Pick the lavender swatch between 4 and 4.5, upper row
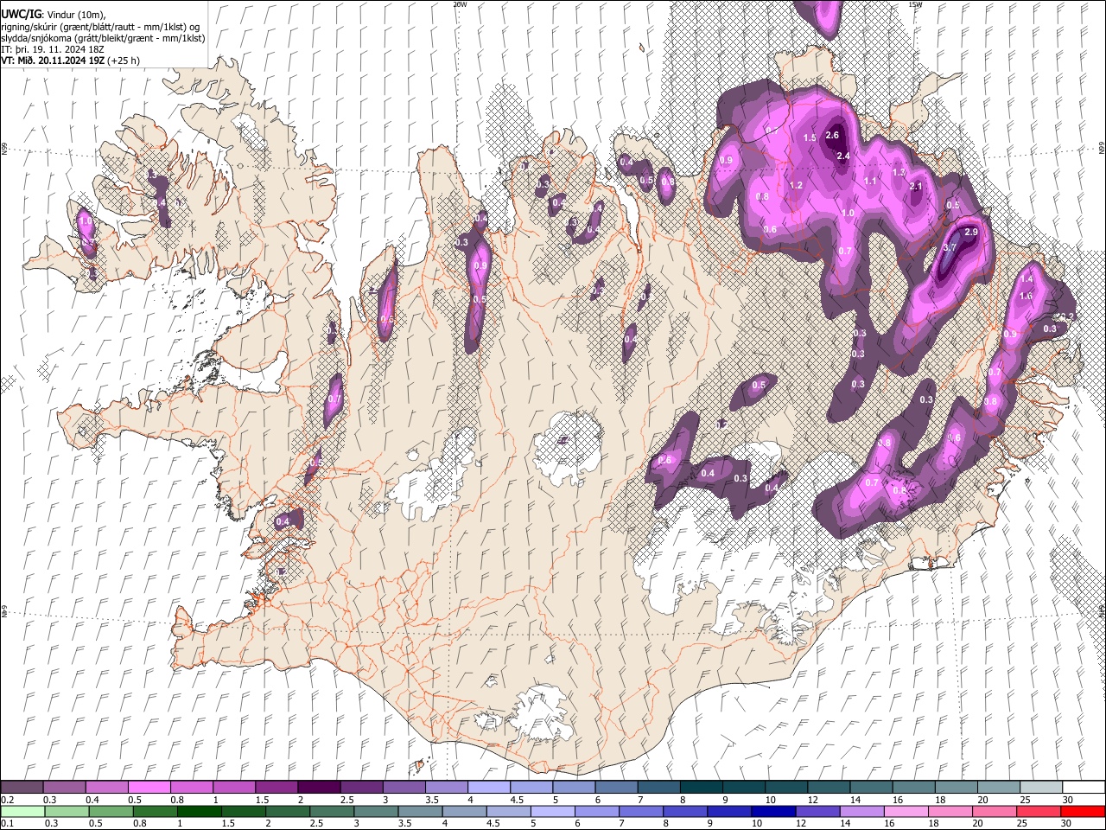 point(488,787)
